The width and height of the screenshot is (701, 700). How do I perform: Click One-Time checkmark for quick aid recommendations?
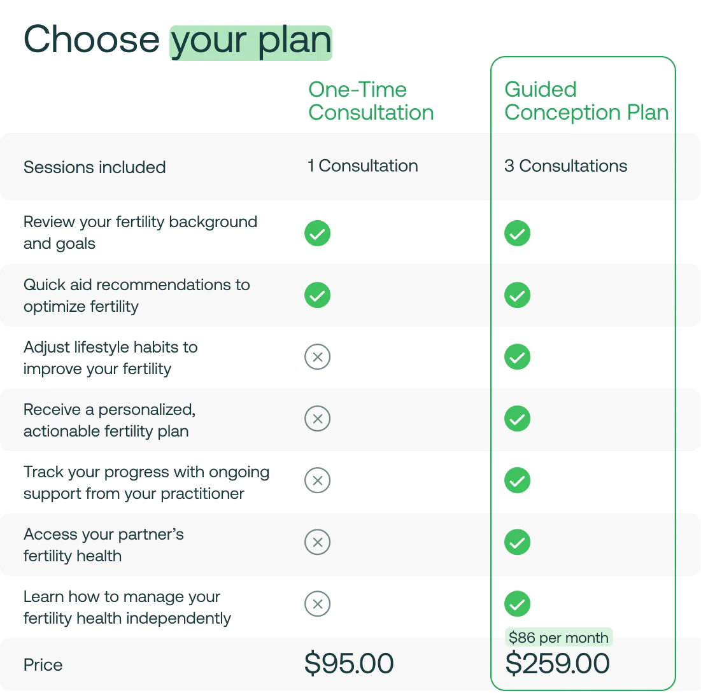317,295
